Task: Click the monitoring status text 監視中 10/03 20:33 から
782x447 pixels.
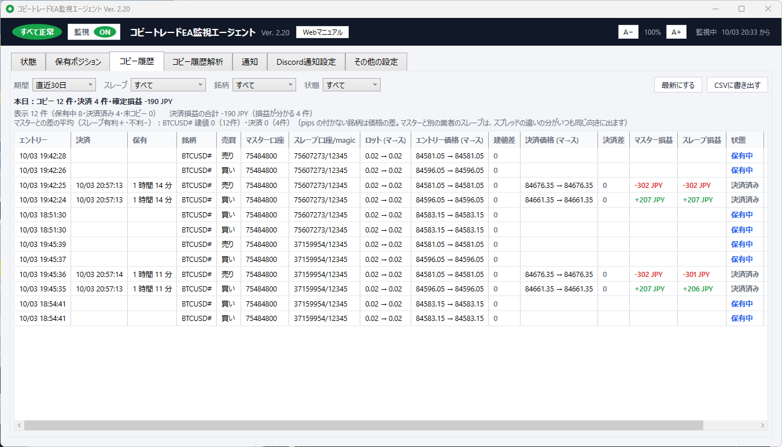Action: point(733,32)
